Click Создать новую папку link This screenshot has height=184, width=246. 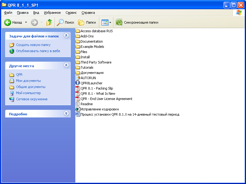33,45
